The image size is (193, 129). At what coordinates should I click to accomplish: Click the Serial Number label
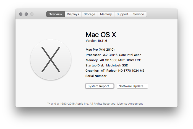tap(96, 76)
